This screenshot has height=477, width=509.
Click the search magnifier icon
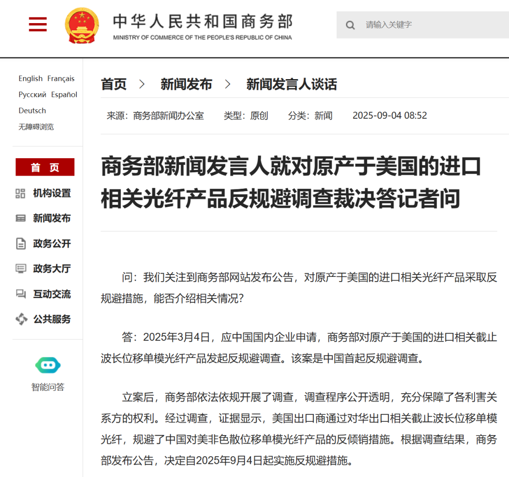(x=350, y=25)
